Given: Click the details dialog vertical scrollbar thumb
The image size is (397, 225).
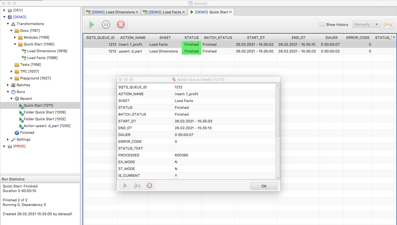Looking at the screenshot, I should [x=278, y=112].
